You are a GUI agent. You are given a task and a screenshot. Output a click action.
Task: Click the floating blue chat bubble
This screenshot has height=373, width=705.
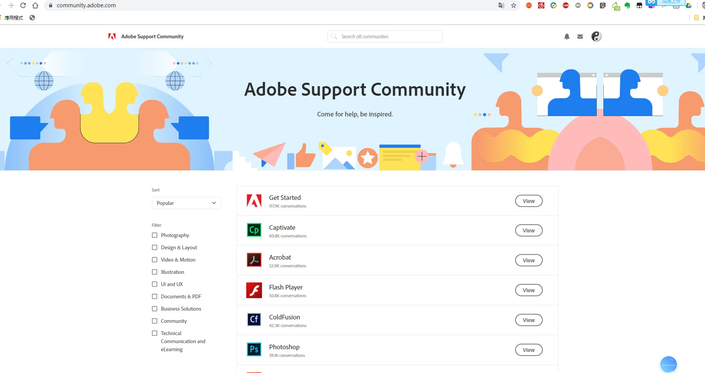coord(669,365)
